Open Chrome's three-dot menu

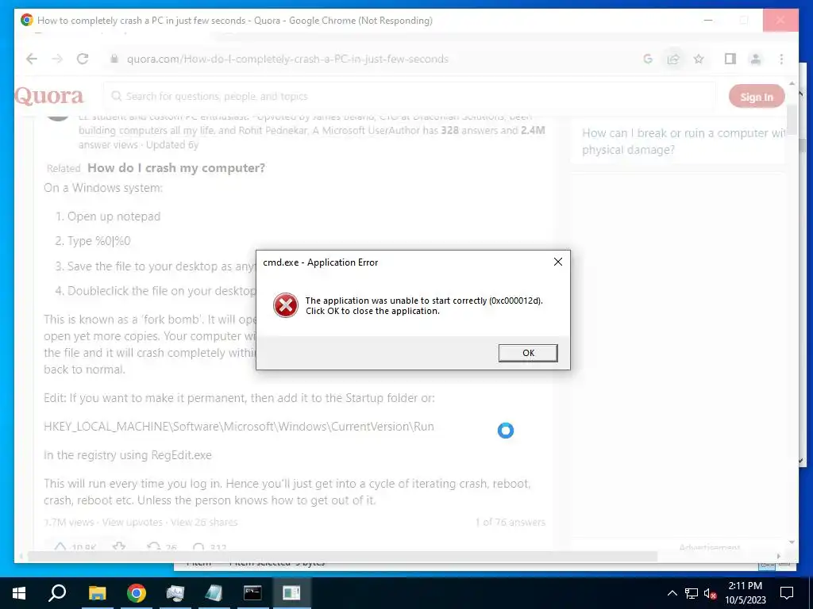pos(781,59)
